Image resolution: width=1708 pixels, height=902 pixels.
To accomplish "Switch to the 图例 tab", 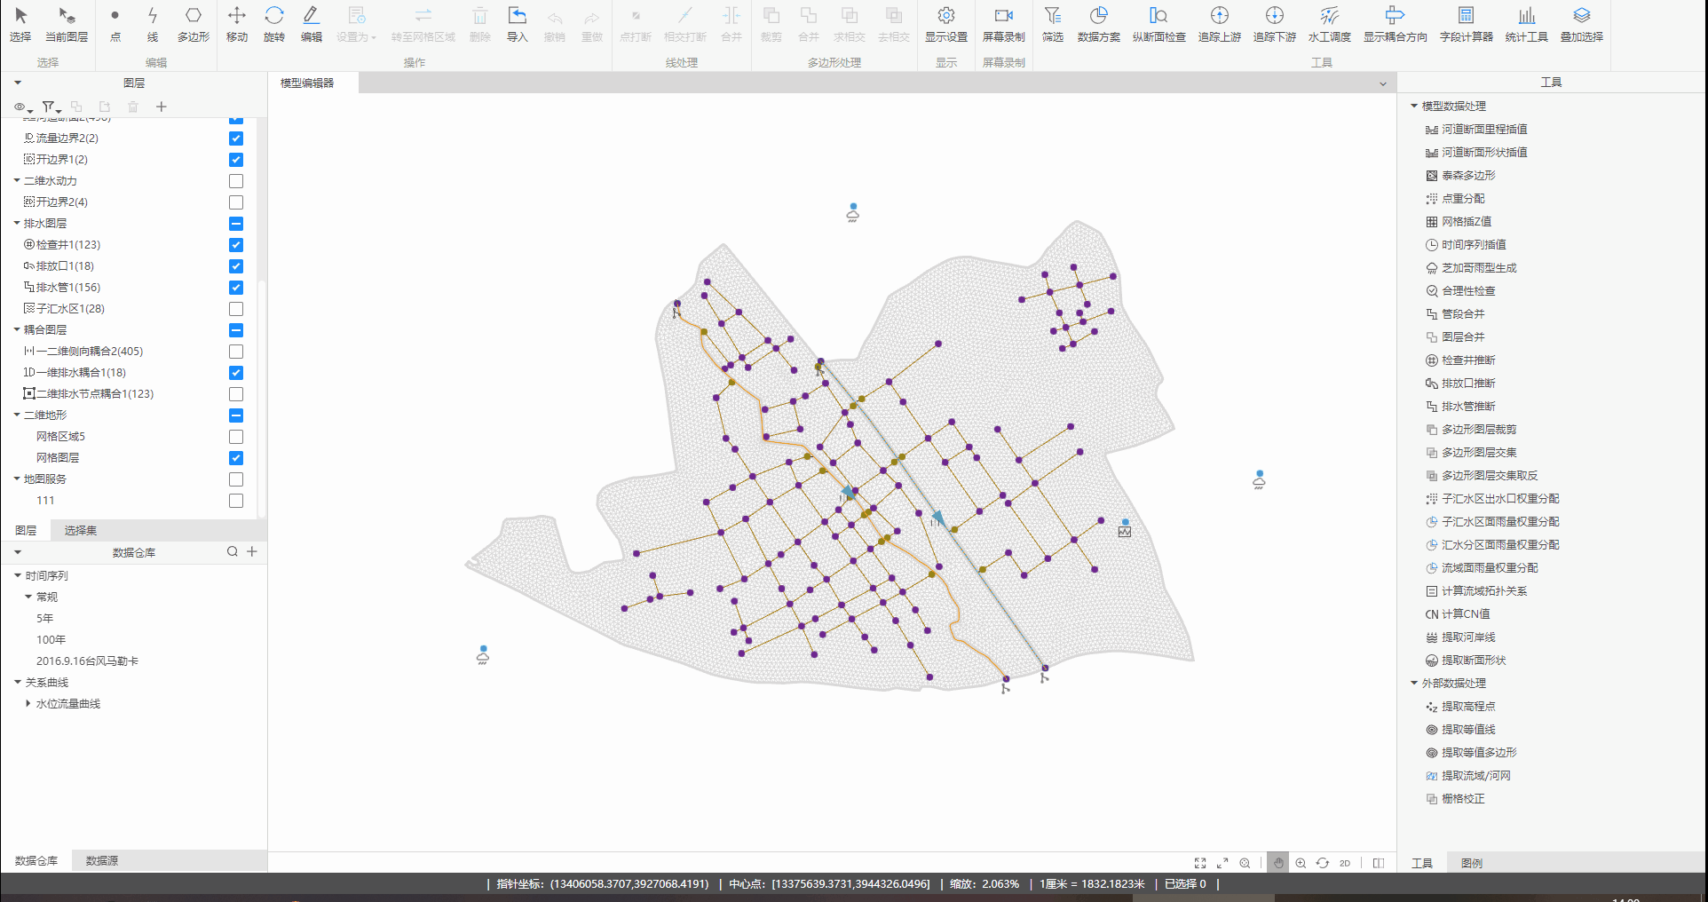I will coord(1471,863).
